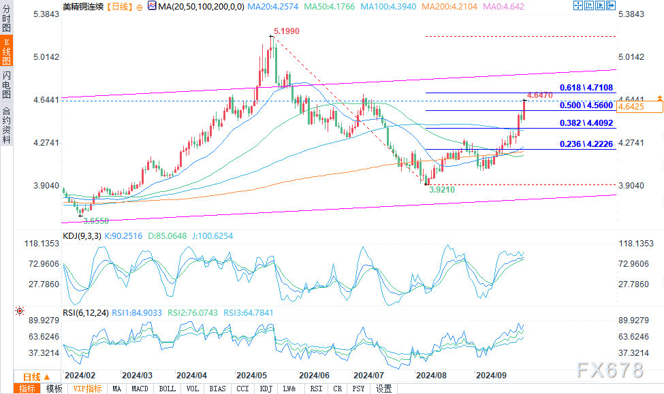Click the RSI indicator button
The height and width of the screenshot is (394, 664).
click(316, 389)
